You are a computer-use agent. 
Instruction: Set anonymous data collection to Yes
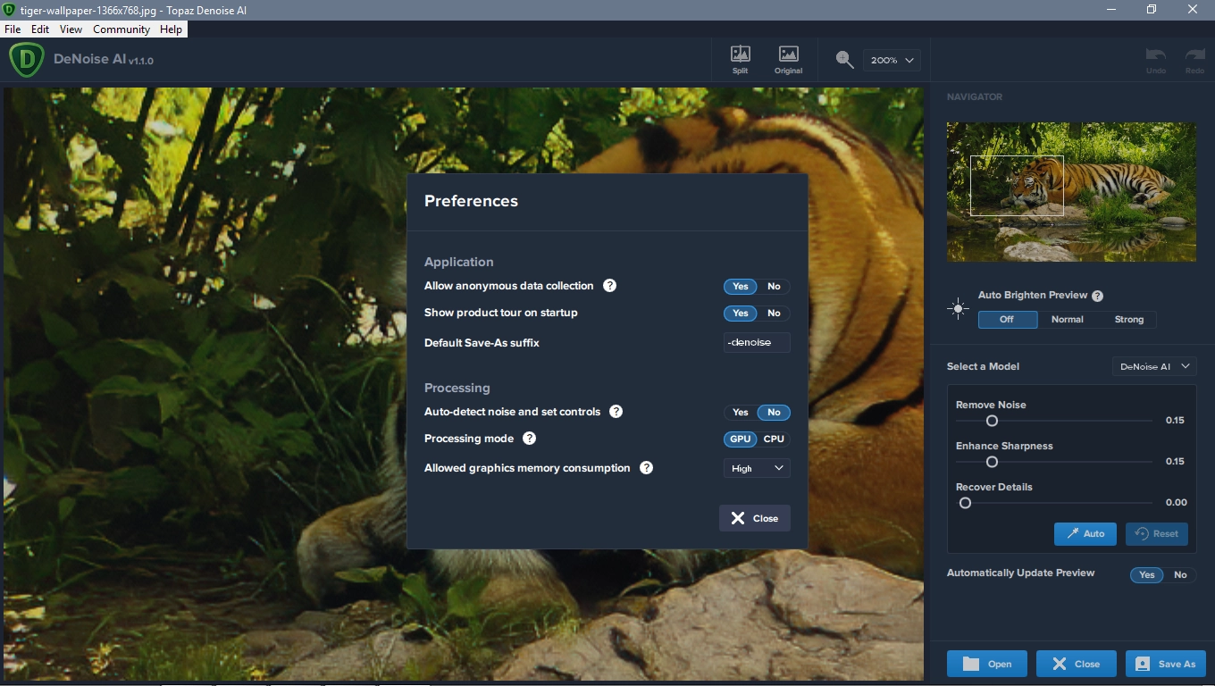741,287
